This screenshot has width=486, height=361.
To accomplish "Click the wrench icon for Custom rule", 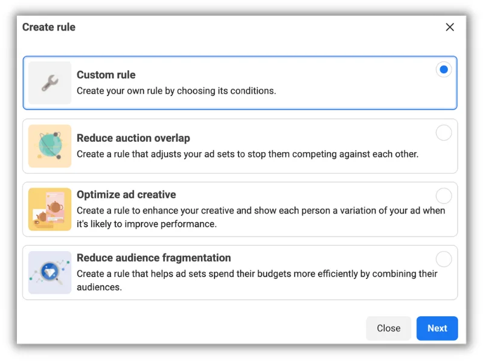I will coord(50,83).
